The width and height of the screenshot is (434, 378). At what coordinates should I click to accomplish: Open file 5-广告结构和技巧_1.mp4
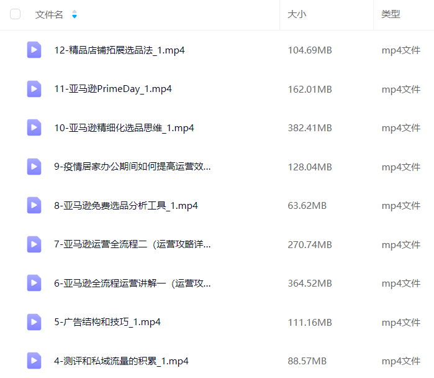(x=107, y=322)
